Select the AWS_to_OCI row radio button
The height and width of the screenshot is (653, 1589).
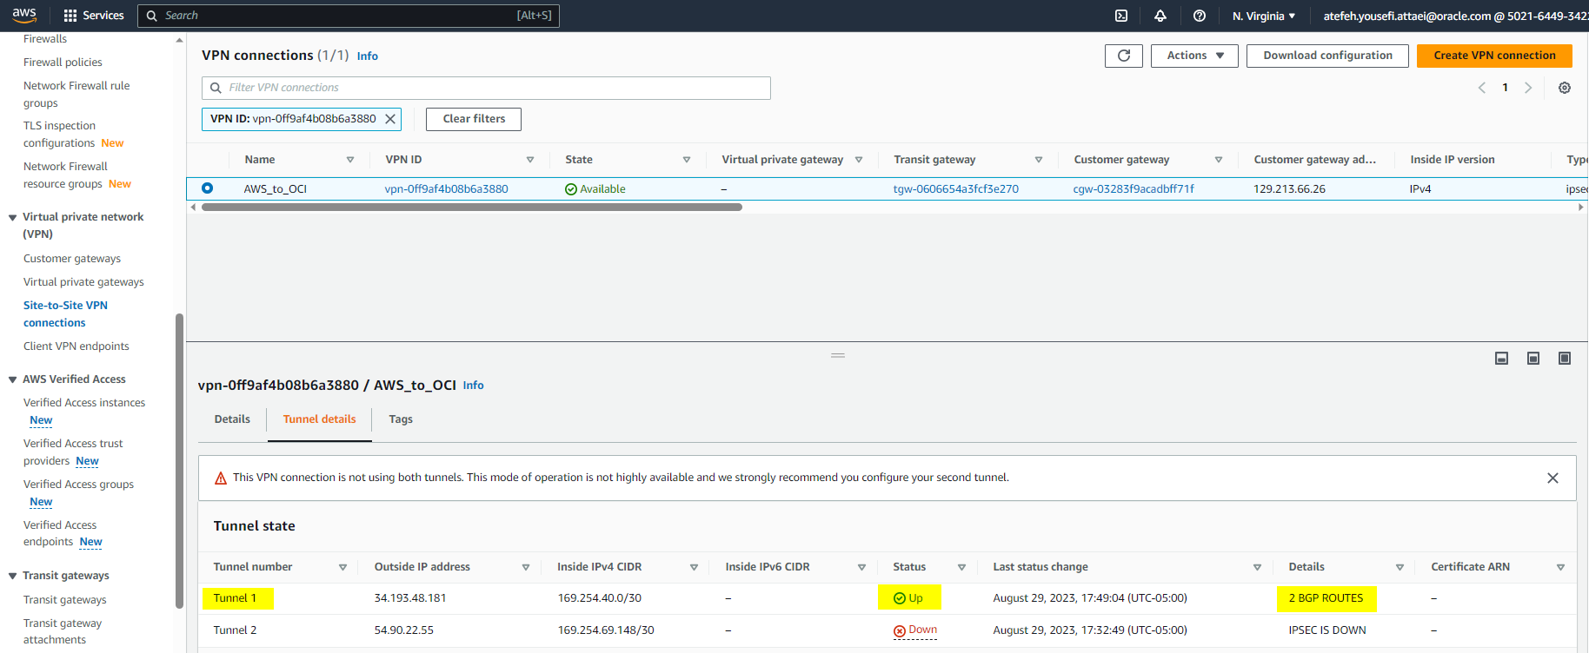pyautogui.click(x=207, y=188)
